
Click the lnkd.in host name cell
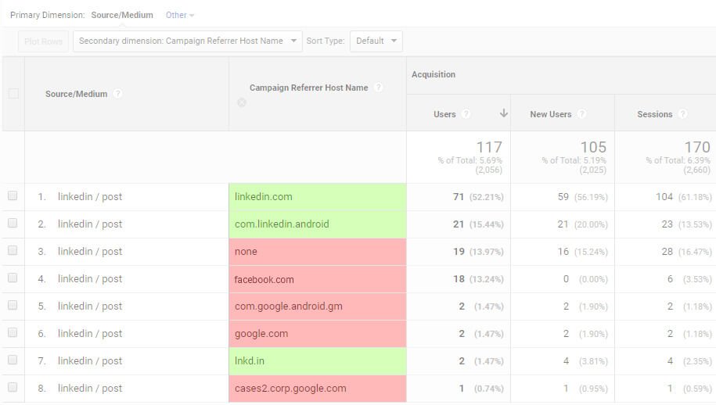point(318,361)
